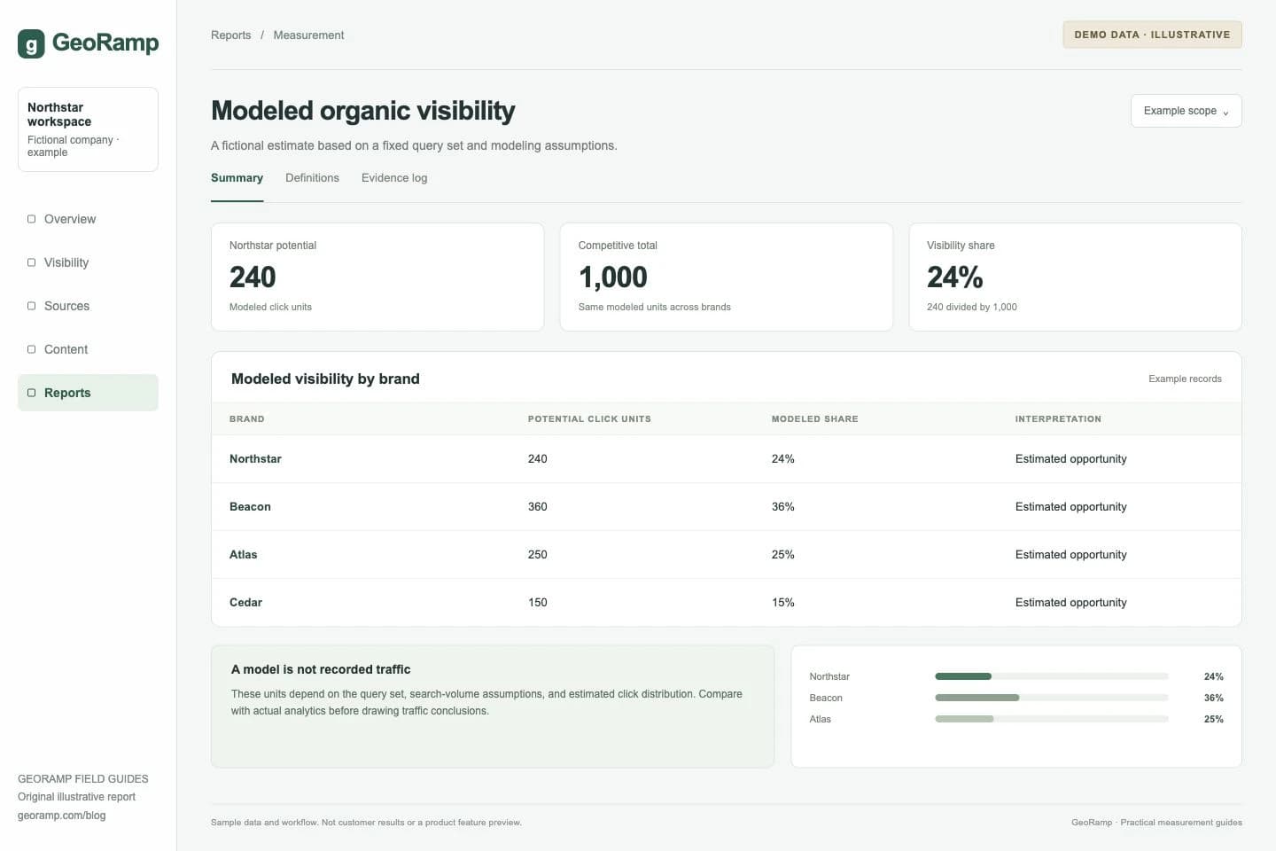This screenshot has width=1276, height=851.
Task: Click Cedar's 15% modeled share cell
Action: pos(782,603)
